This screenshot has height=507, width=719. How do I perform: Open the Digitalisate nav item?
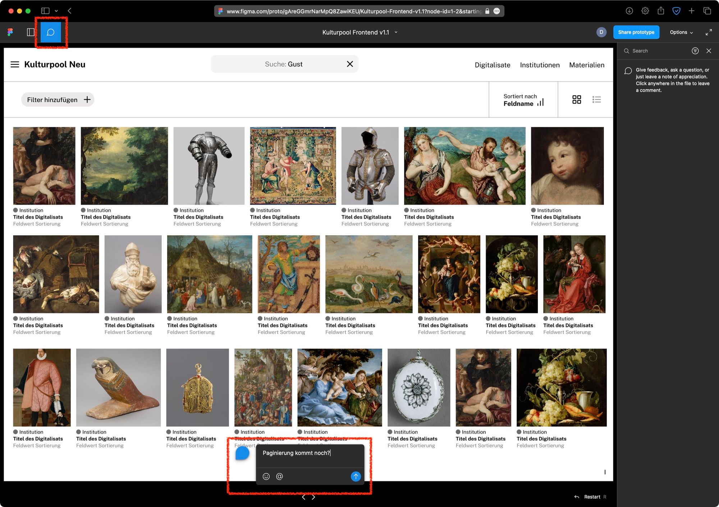click(492, 65)
